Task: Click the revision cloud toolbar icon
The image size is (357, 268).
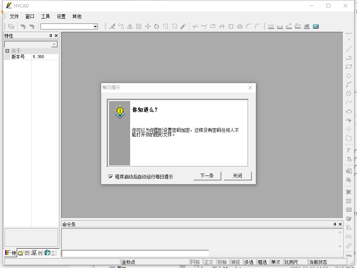Action: point(240,26)
